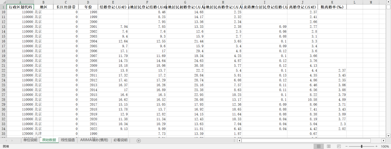Click the 地区 header cell
Viewport: 391px width, 149px height.
coord(43,7)
